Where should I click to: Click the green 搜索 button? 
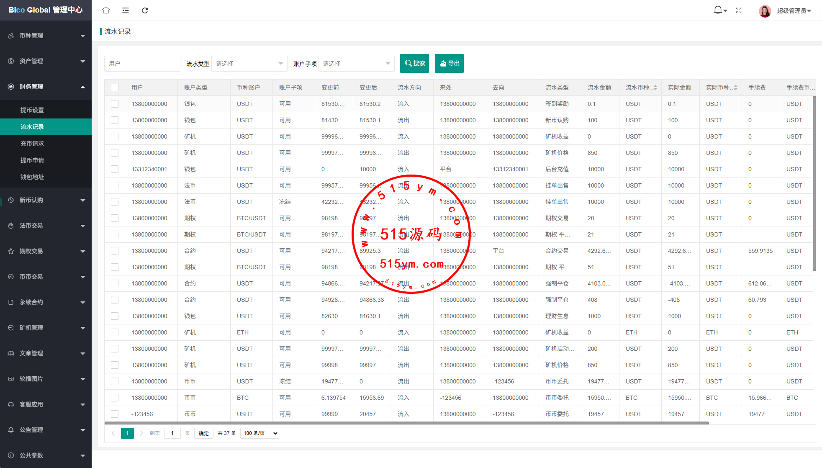coord(415,64)
